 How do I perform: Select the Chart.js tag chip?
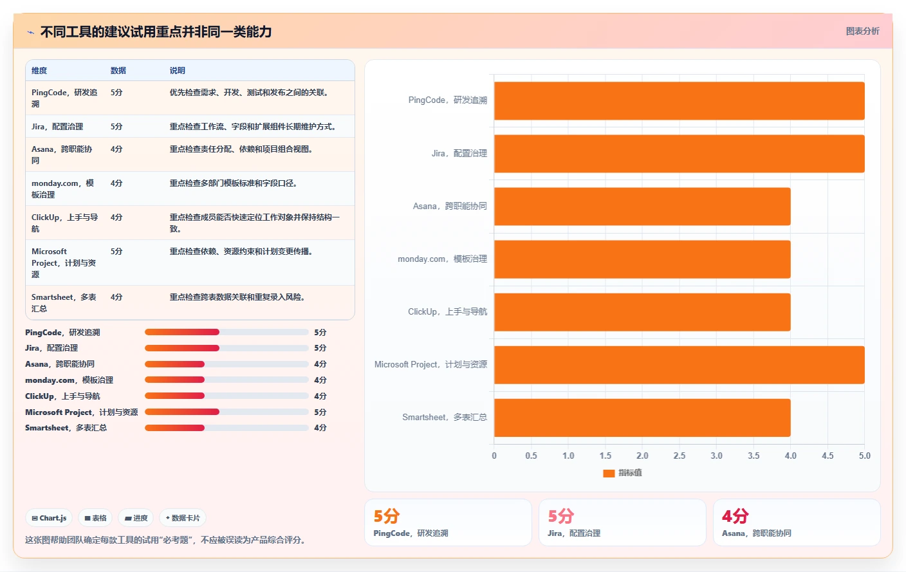[49, 518]
